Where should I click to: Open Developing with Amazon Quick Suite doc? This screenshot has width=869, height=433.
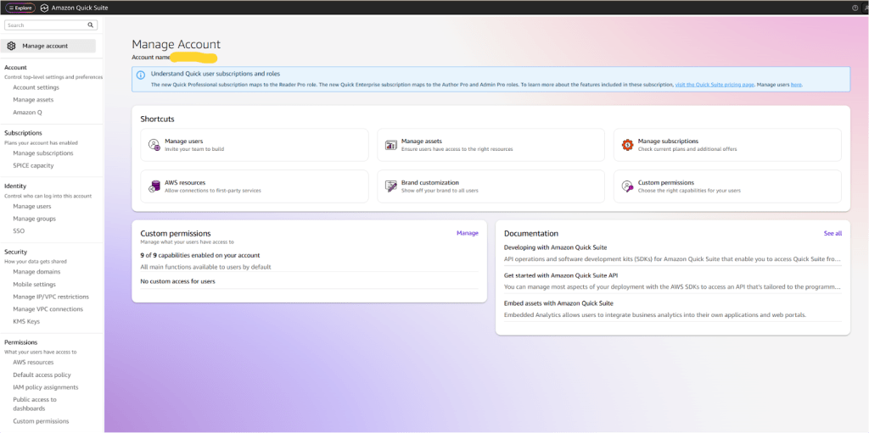tap(555, 247)
